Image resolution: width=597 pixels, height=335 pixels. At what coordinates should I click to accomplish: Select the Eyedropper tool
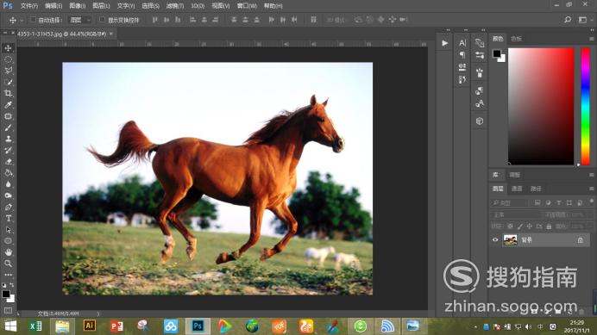[8, 105]
